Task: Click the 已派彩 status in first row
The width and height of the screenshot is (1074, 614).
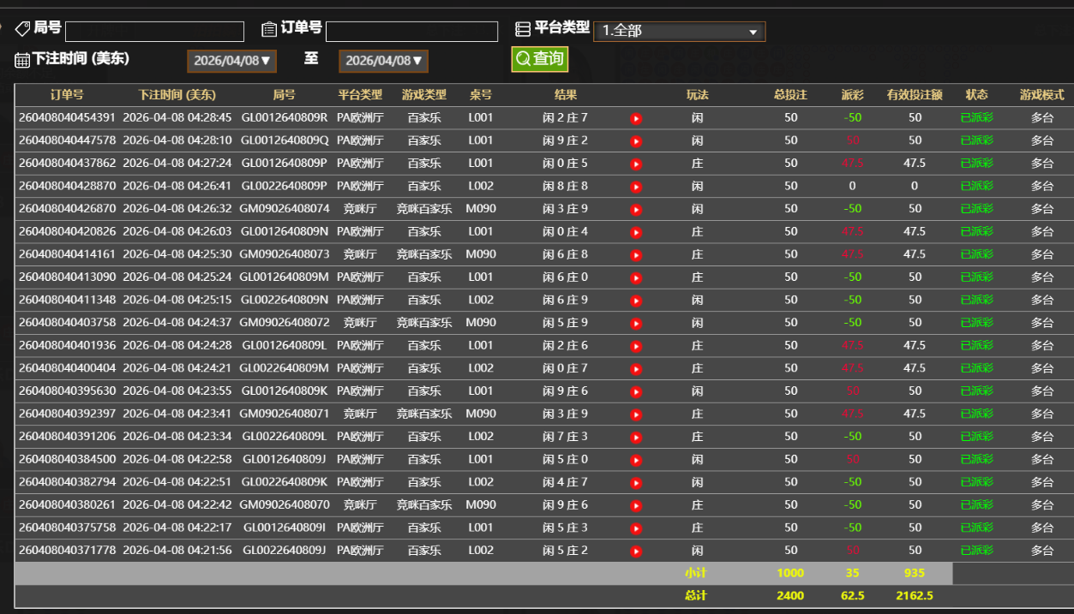Action: coord(976,118)
